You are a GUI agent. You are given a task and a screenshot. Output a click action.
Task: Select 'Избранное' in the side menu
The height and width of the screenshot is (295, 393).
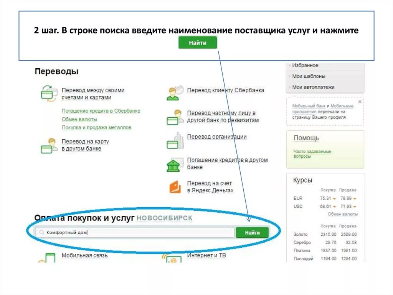tap(305, 65)
